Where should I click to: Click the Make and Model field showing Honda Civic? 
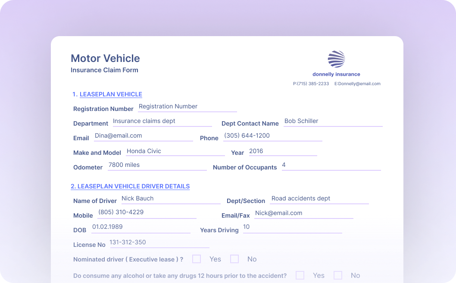tap(175, 151)
